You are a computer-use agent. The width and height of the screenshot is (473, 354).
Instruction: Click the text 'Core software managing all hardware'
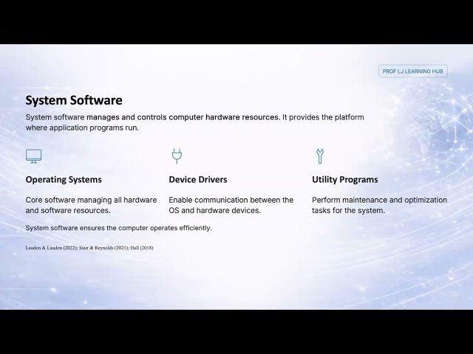(91, 200)
